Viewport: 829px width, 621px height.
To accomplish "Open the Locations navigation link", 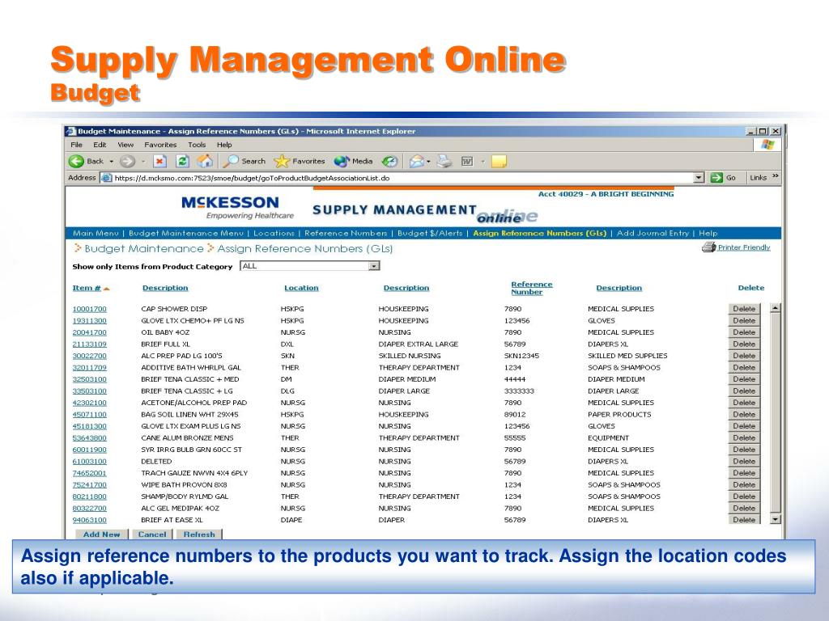I will (274, 234).
